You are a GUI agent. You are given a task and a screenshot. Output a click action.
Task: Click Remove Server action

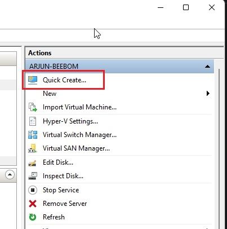point(65,204)
